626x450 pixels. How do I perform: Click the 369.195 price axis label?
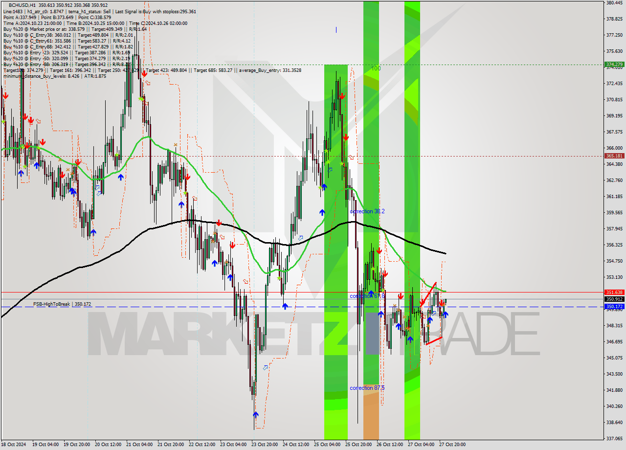click(x=614, y=116)
